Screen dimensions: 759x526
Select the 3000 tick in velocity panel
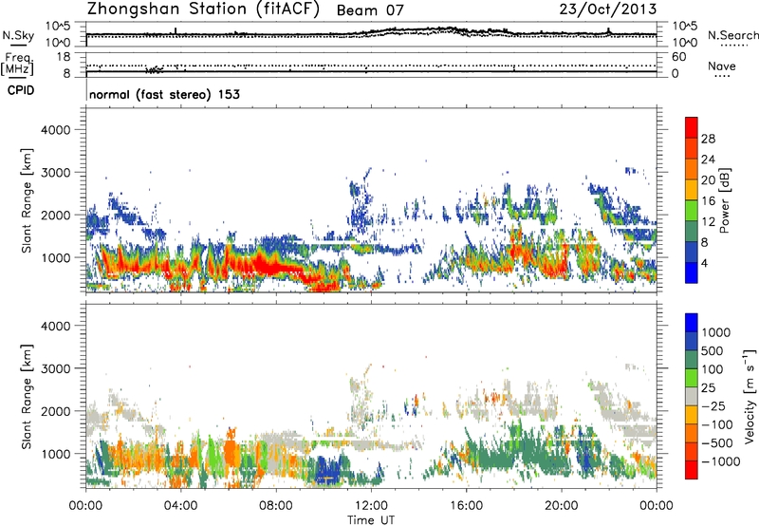[x=55, y=368]
